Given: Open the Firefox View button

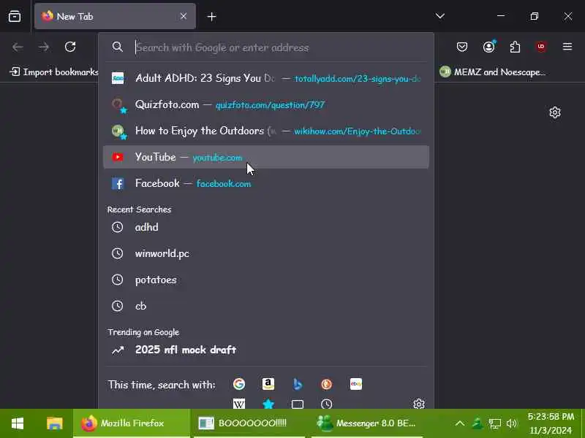Looking at the screenshot, I should 15,16.
